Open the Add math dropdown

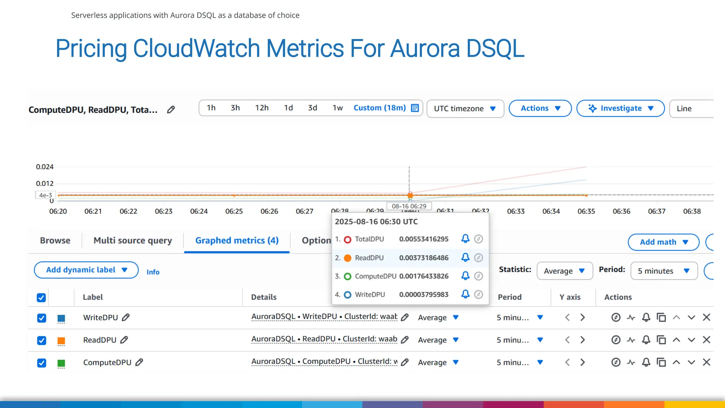[663, 242]
